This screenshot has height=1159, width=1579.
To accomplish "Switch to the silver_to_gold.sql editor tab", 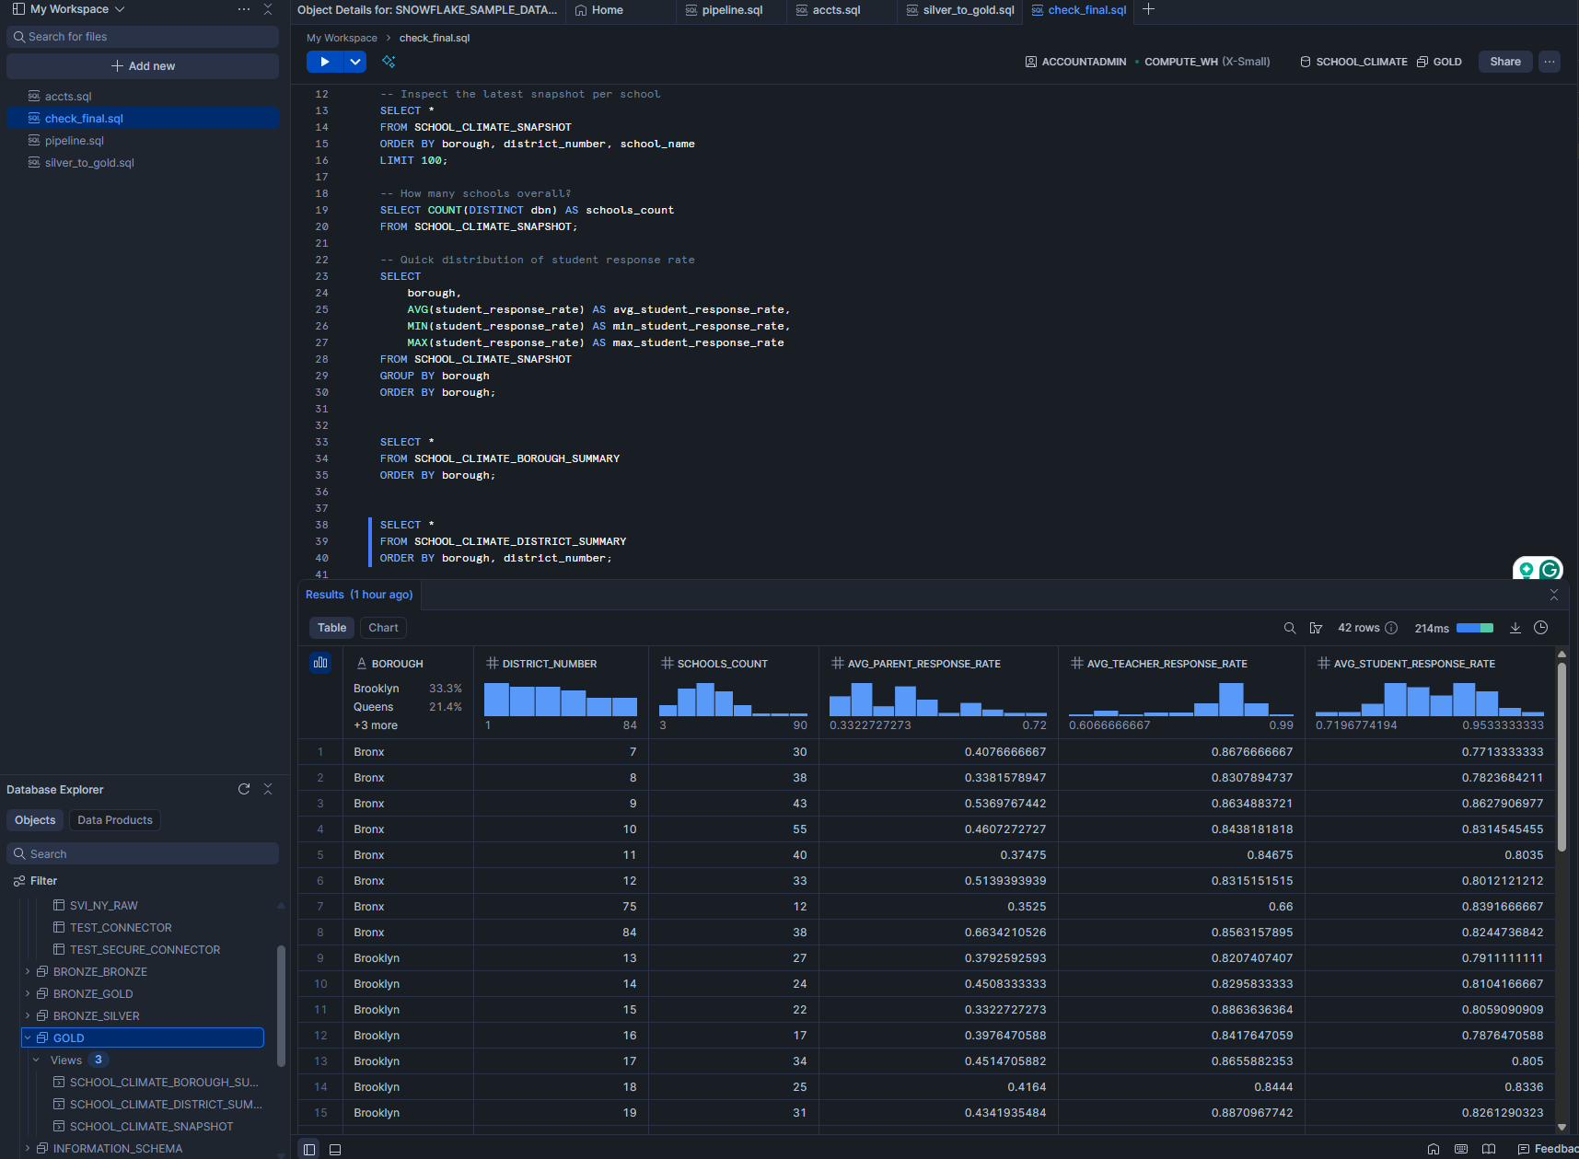I will [x=960, y=10].
